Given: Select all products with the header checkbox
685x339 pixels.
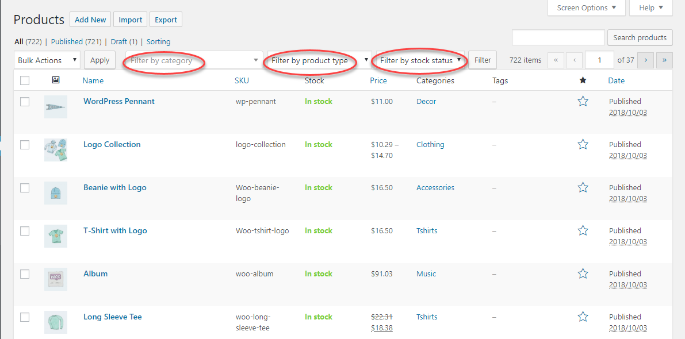Looking at the screenshot, I should pyautogui.click(x=25, y=80).
